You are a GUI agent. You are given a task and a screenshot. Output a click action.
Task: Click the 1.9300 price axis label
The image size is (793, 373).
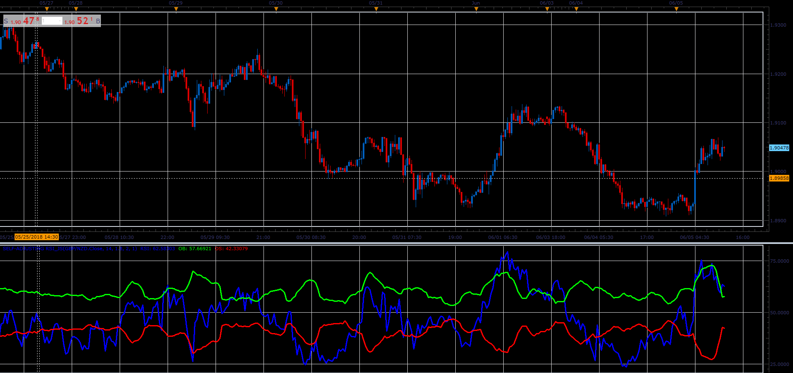point(778,25)
